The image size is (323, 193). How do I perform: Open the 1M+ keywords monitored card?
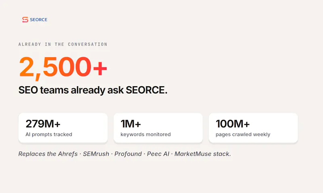158,128
